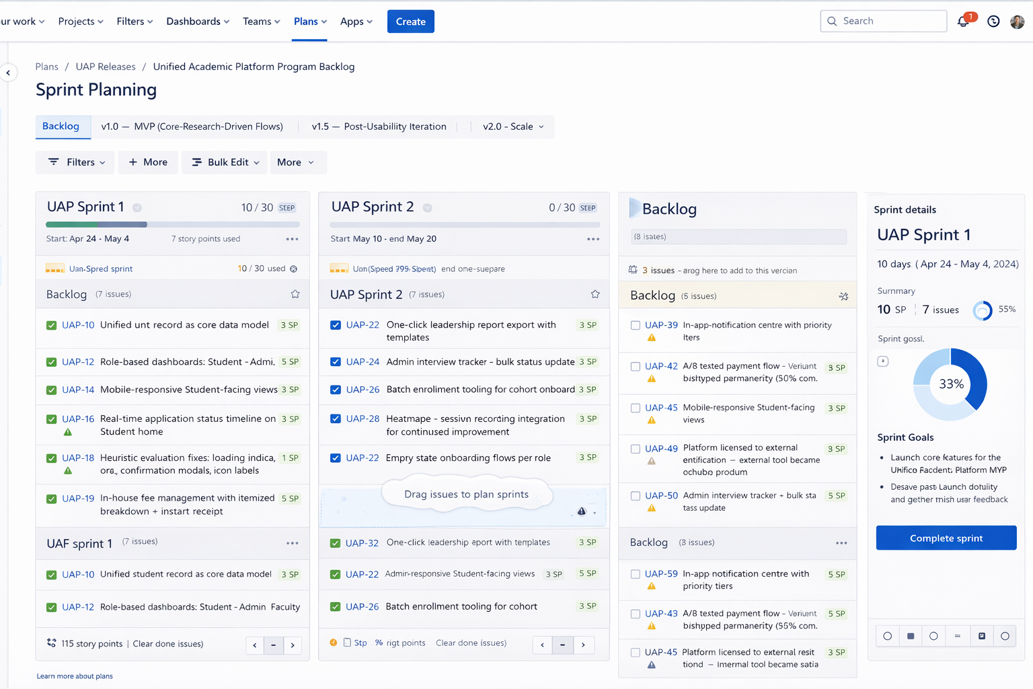The height and width of the screenshot is (689, 1033).
Task: Star the UAP Sprint 2 section
Action: (x=595, y=294)
